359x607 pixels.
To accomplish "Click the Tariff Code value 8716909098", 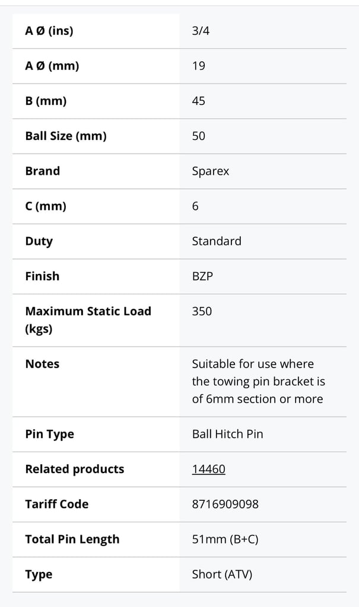I will point(225,504).
